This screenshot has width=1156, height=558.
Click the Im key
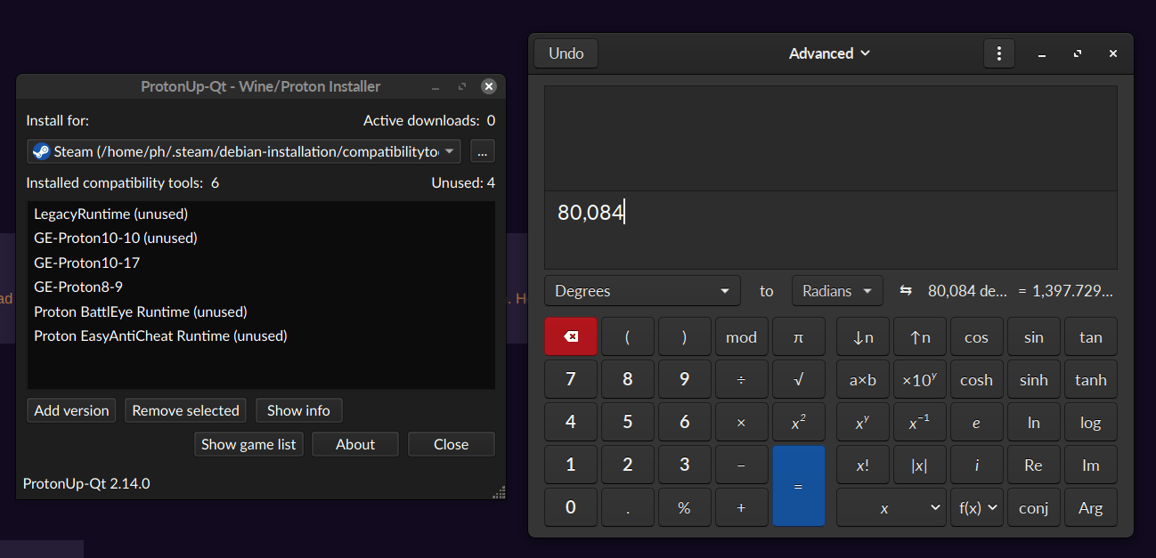1091,465
